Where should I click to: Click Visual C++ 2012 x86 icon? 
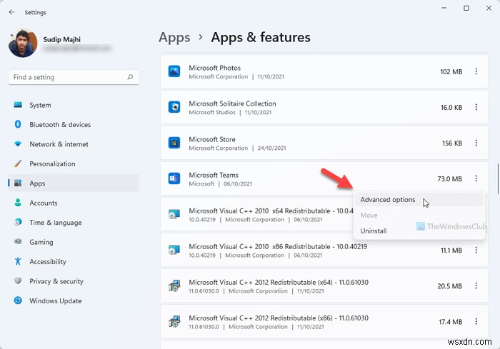coord(174,321)
